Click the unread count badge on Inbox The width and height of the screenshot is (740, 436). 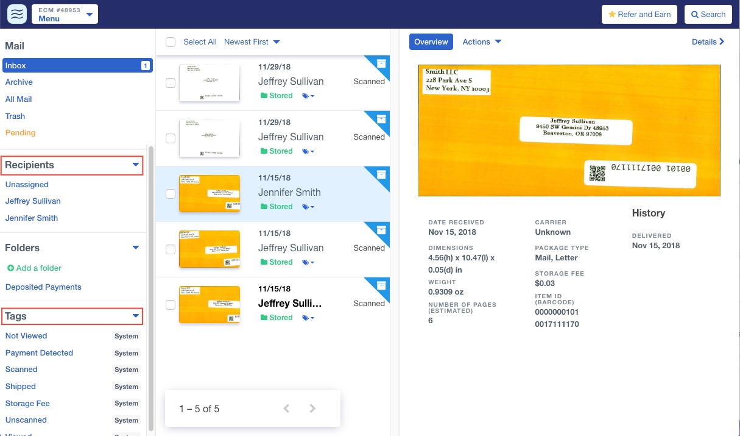pyautogui.click(x=146, y=65)
